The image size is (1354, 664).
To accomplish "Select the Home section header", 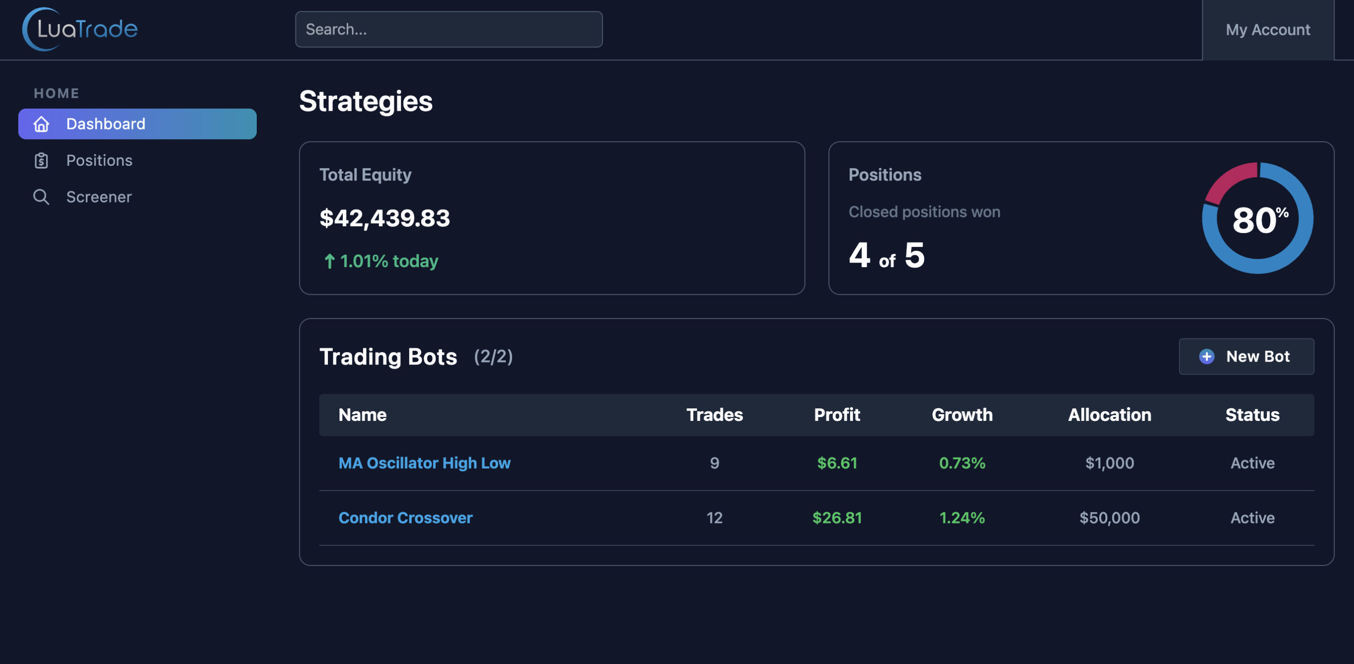I will tap(57, 93).
